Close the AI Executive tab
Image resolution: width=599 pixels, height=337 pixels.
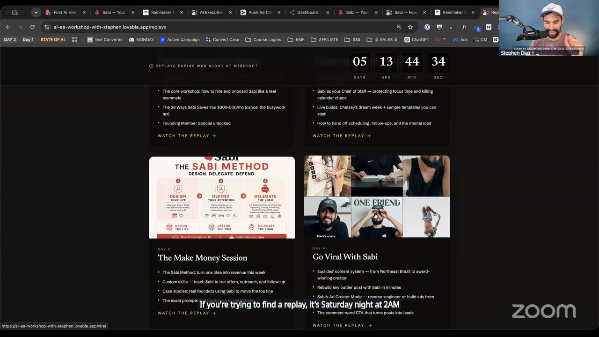pos(230,13)
